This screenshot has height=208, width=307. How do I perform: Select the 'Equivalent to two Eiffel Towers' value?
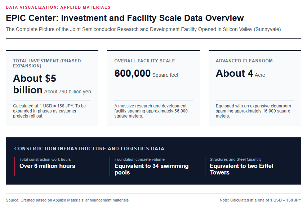241,169
